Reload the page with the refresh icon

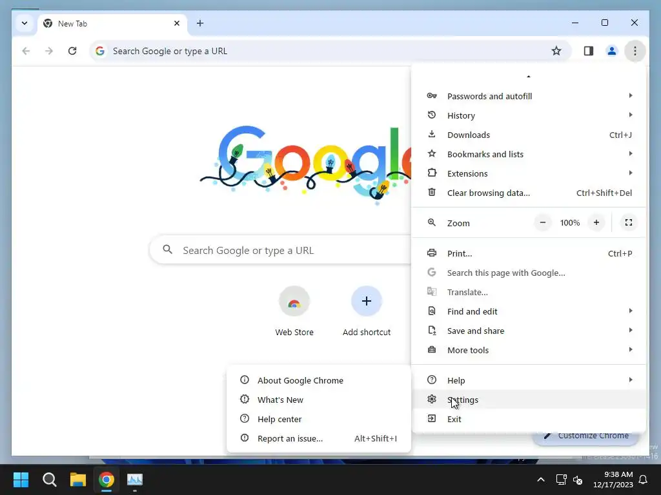(x=72, y=51)
